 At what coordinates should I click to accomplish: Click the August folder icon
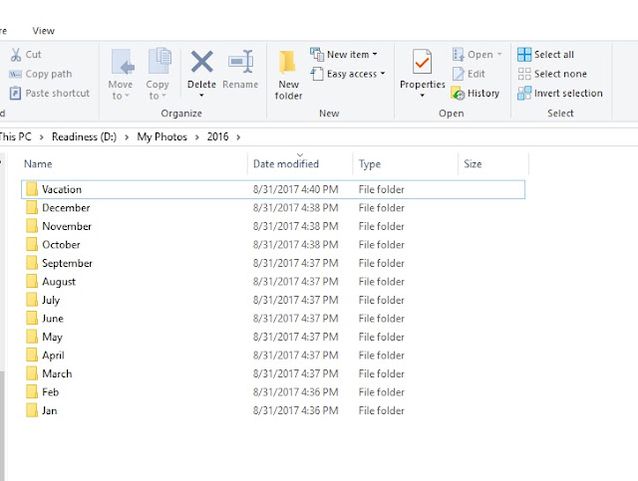click(32, 282)
